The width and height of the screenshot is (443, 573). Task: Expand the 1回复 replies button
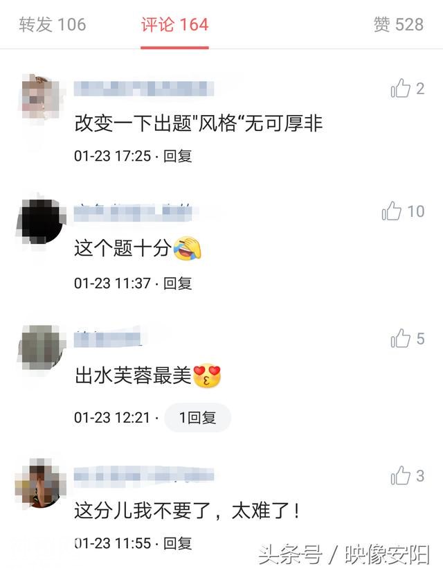tap(197, 417)
